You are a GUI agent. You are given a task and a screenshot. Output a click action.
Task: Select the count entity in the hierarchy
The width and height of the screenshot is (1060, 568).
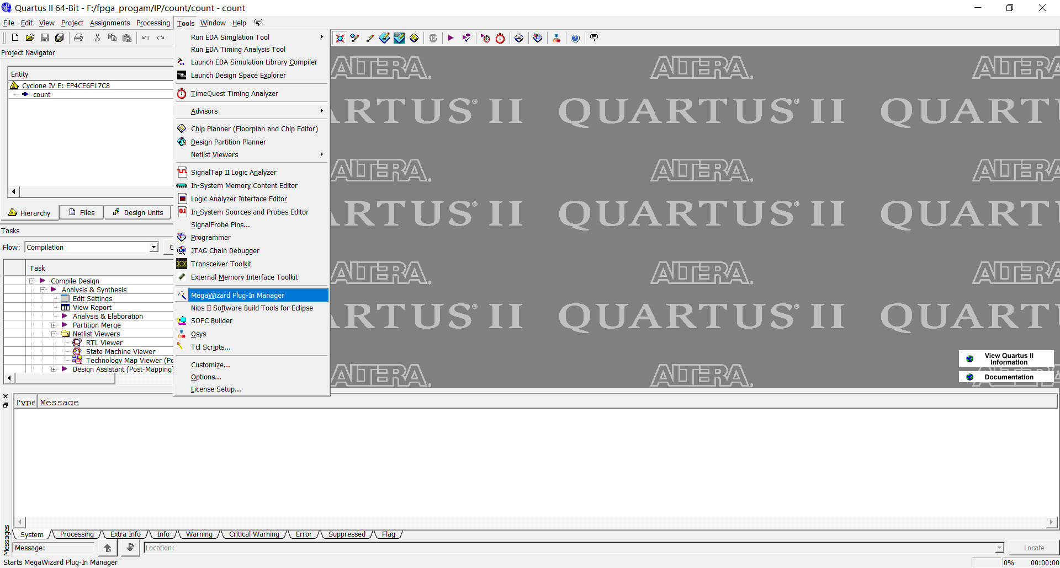click(x=41, y=94)
